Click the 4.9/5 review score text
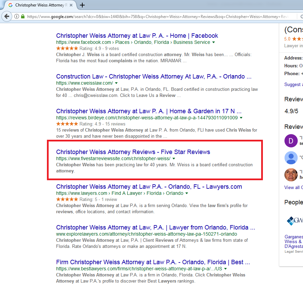This screenshot has width=303, height=288. [291, 111]
